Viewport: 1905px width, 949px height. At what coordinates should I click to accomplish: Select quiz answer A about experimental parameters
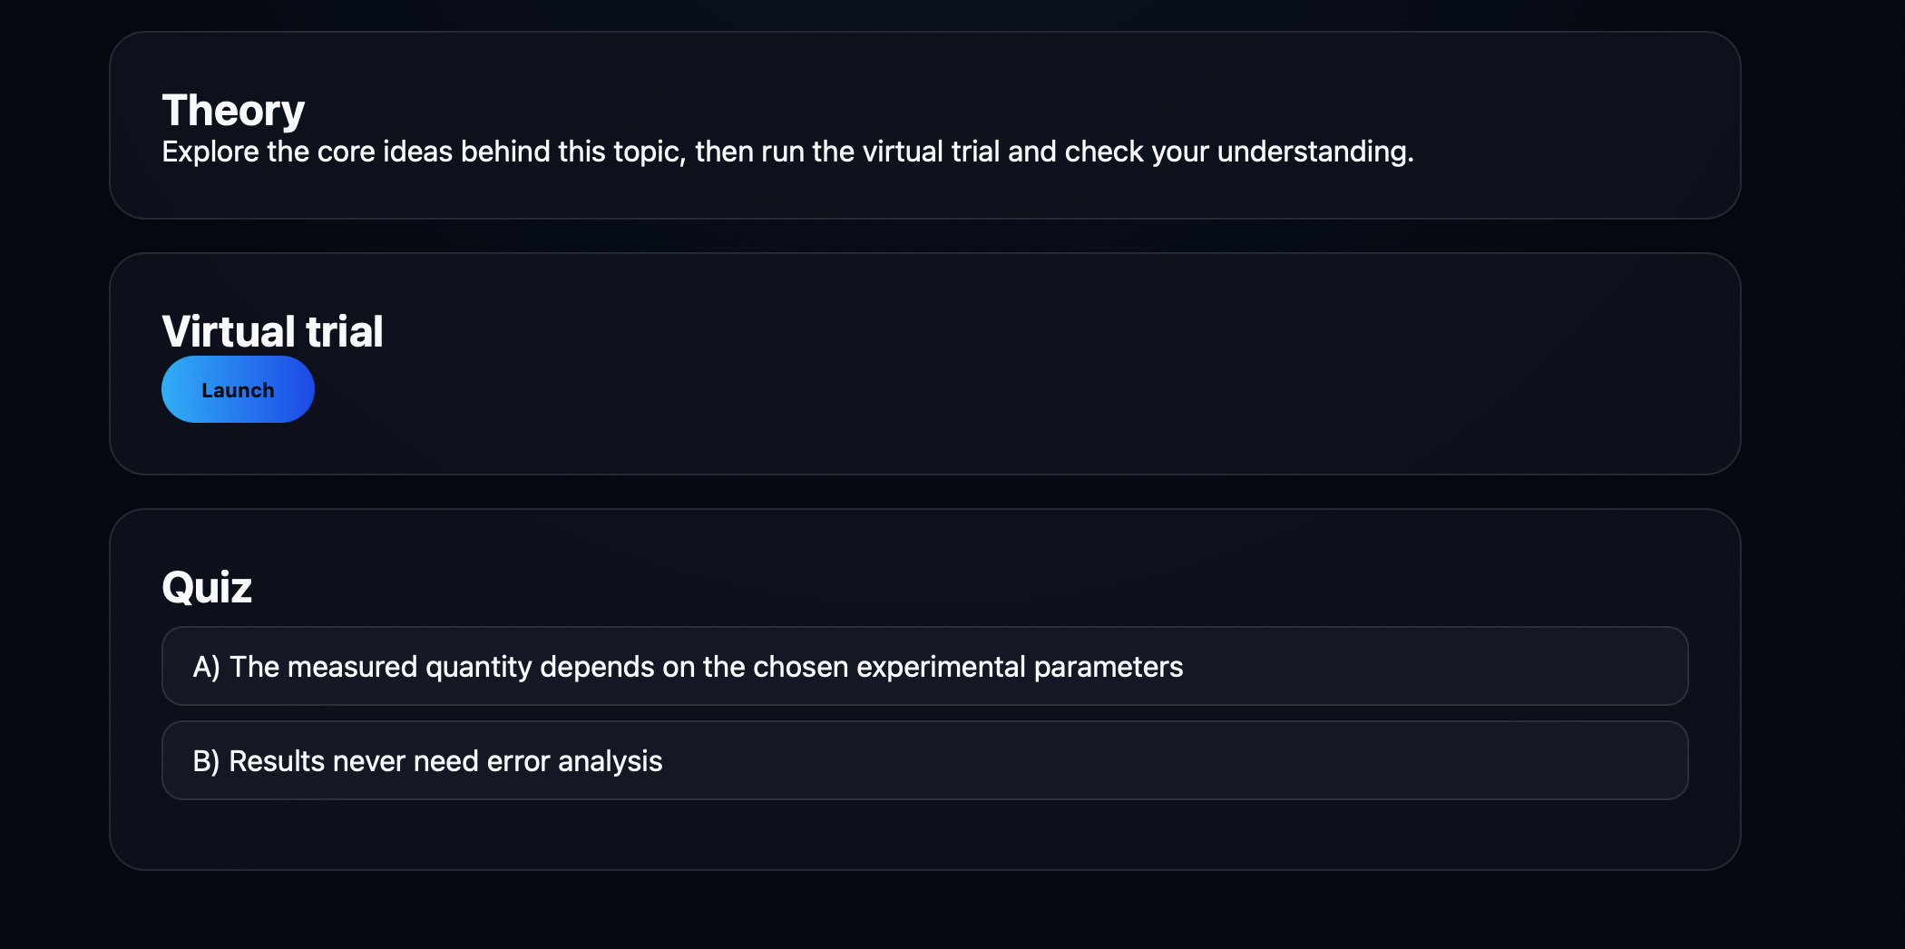click(x=924, y=666)
